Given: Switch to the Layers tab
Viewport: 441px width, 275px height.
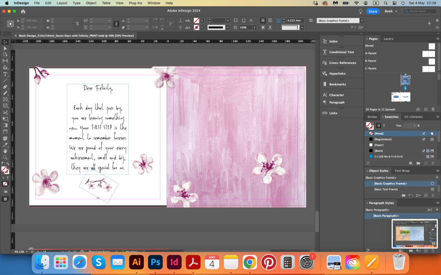Looking at the screenshot, I should [388, 39].
